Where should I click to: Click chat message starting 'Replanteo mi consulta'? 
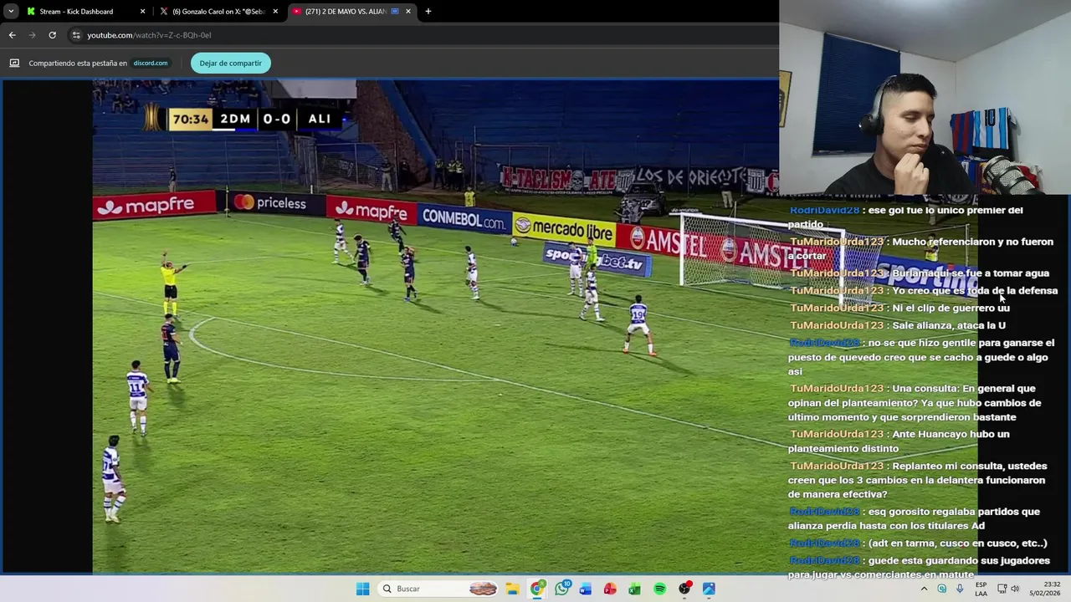point(917,480)
